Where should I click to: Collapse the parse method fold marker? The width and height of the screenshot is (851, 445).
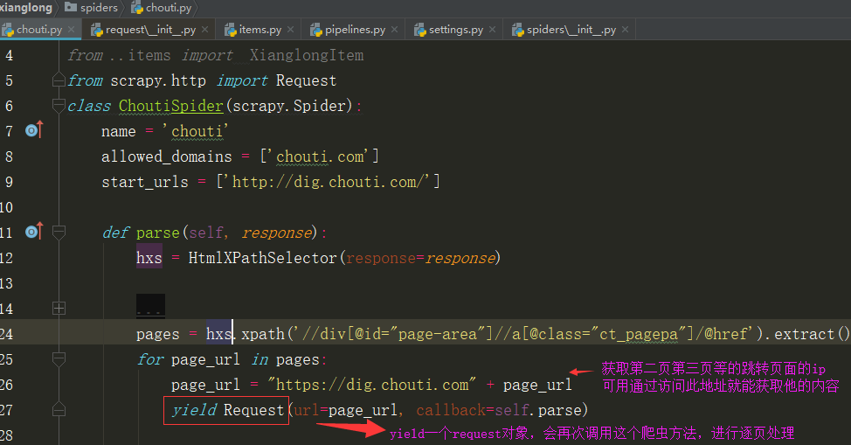[59, 233]
